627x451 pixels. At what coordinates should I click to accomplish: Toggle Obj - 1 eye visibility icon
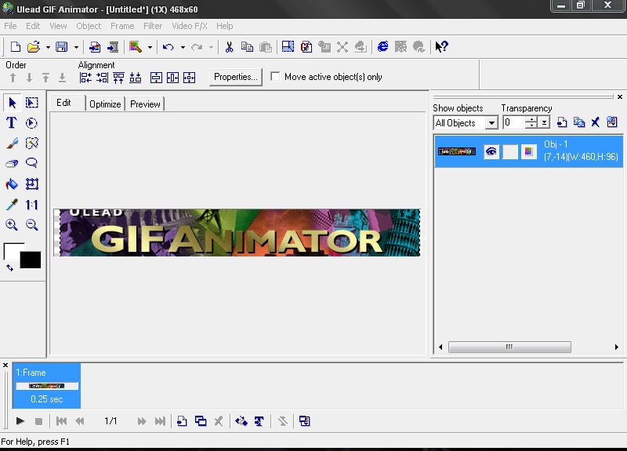coord(491,151)
